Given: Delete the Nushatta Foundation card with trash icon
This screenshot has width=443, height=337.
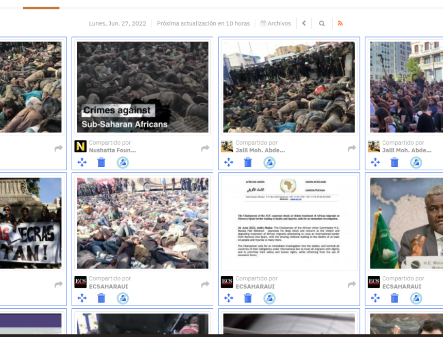Looking at the screenshot, I should (x=101, y=163).
